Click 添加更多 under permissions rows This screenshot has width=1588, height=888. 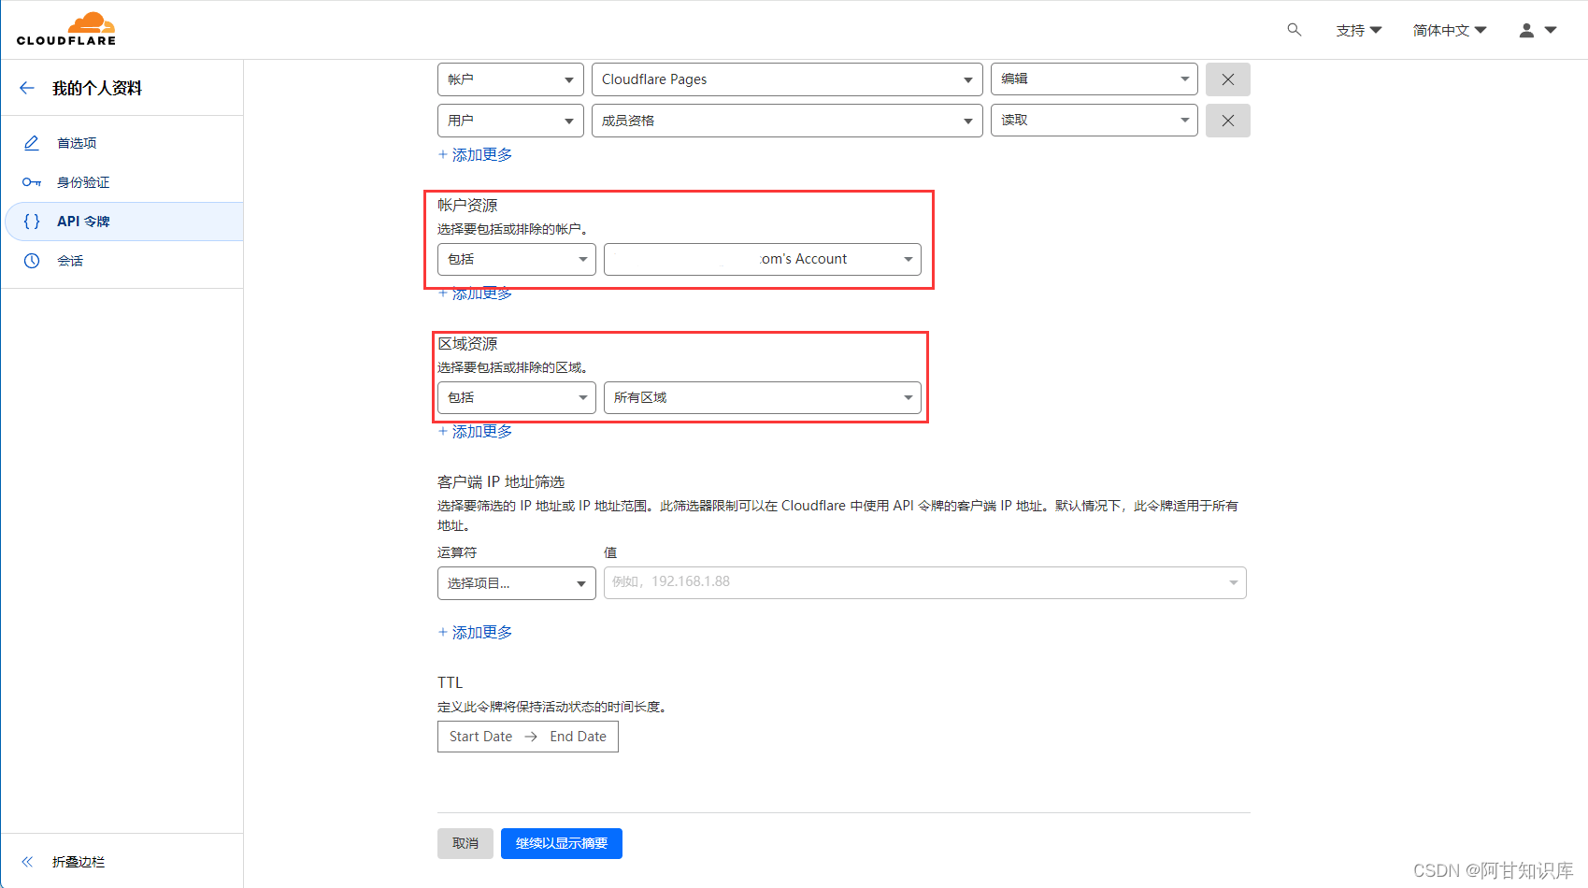pyautogui.click(x=475, y=155)
